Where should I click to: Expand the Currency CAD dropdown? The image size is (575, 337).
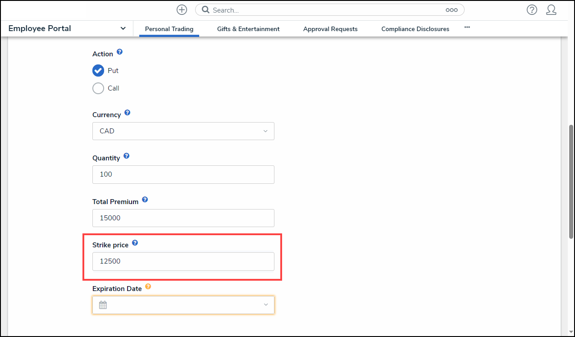tap(183, 131)
